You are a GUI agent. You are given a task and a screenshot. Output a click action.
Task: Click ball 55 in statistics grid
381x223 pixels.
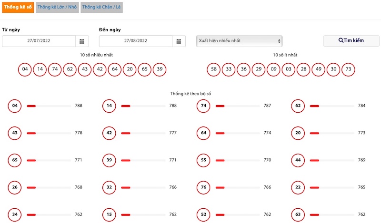tap(203, 160)
